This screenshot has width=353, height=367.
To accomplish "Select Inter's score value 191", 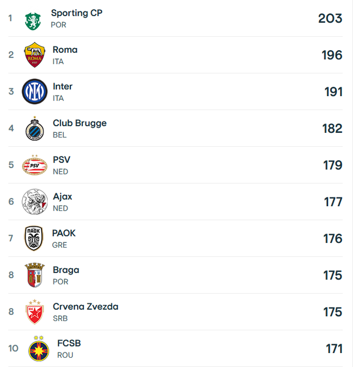I will (334, 92).
